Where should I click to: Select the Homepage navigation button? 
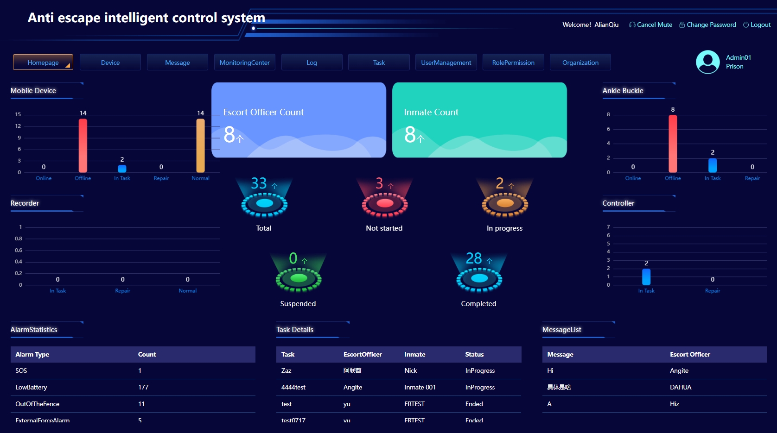click(x=43, y=63)
